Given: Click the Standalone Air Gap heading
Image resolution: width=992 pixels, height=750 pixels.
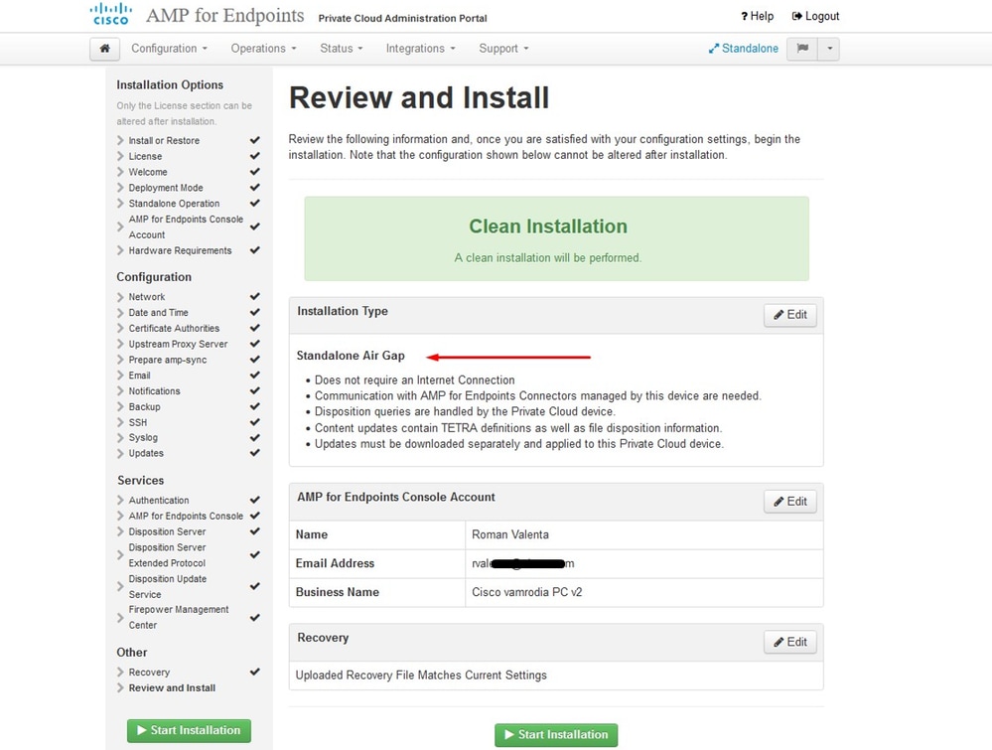Looking at the screenshot, I should coord(351,356).
